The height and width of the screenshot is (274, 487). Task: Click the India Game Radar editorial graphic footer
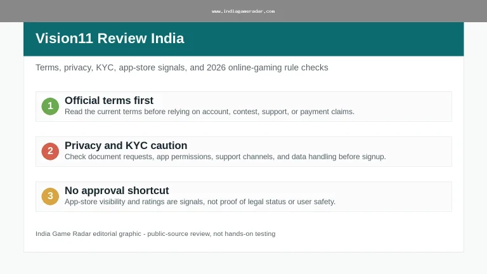[x=155, y=233]
